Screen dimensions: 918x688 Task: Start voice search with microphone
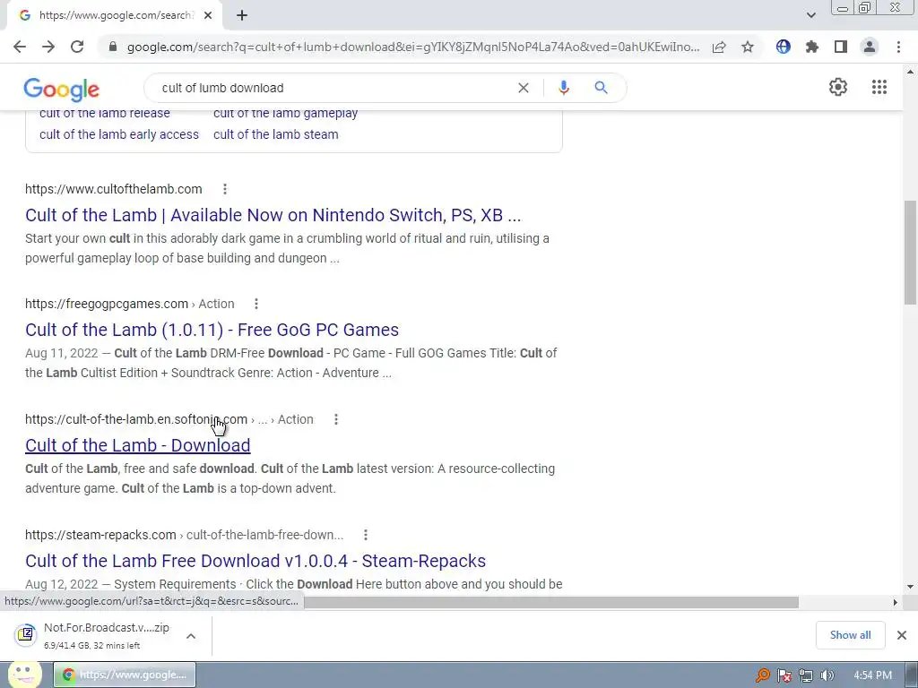563,88
